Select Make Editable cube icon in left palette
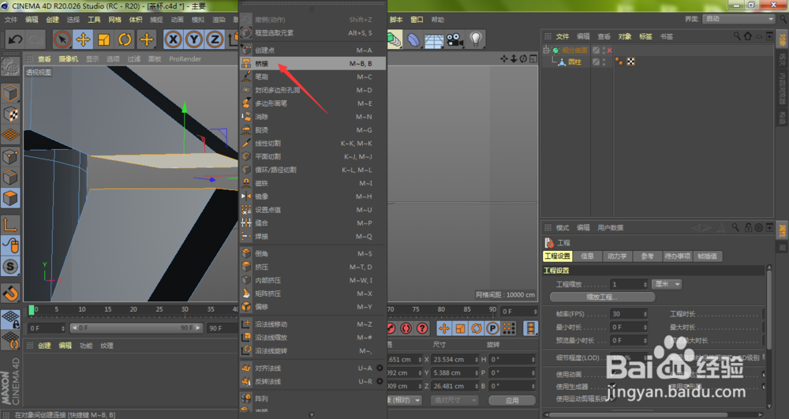 pyautogui.click(x=10, y=94)
